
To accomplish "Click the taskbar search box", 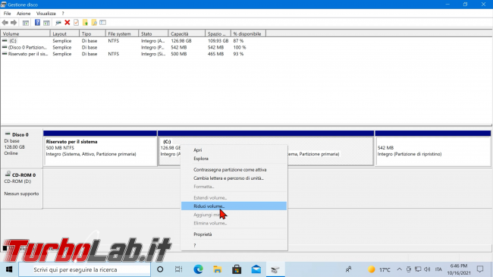I will pos(84,269).
